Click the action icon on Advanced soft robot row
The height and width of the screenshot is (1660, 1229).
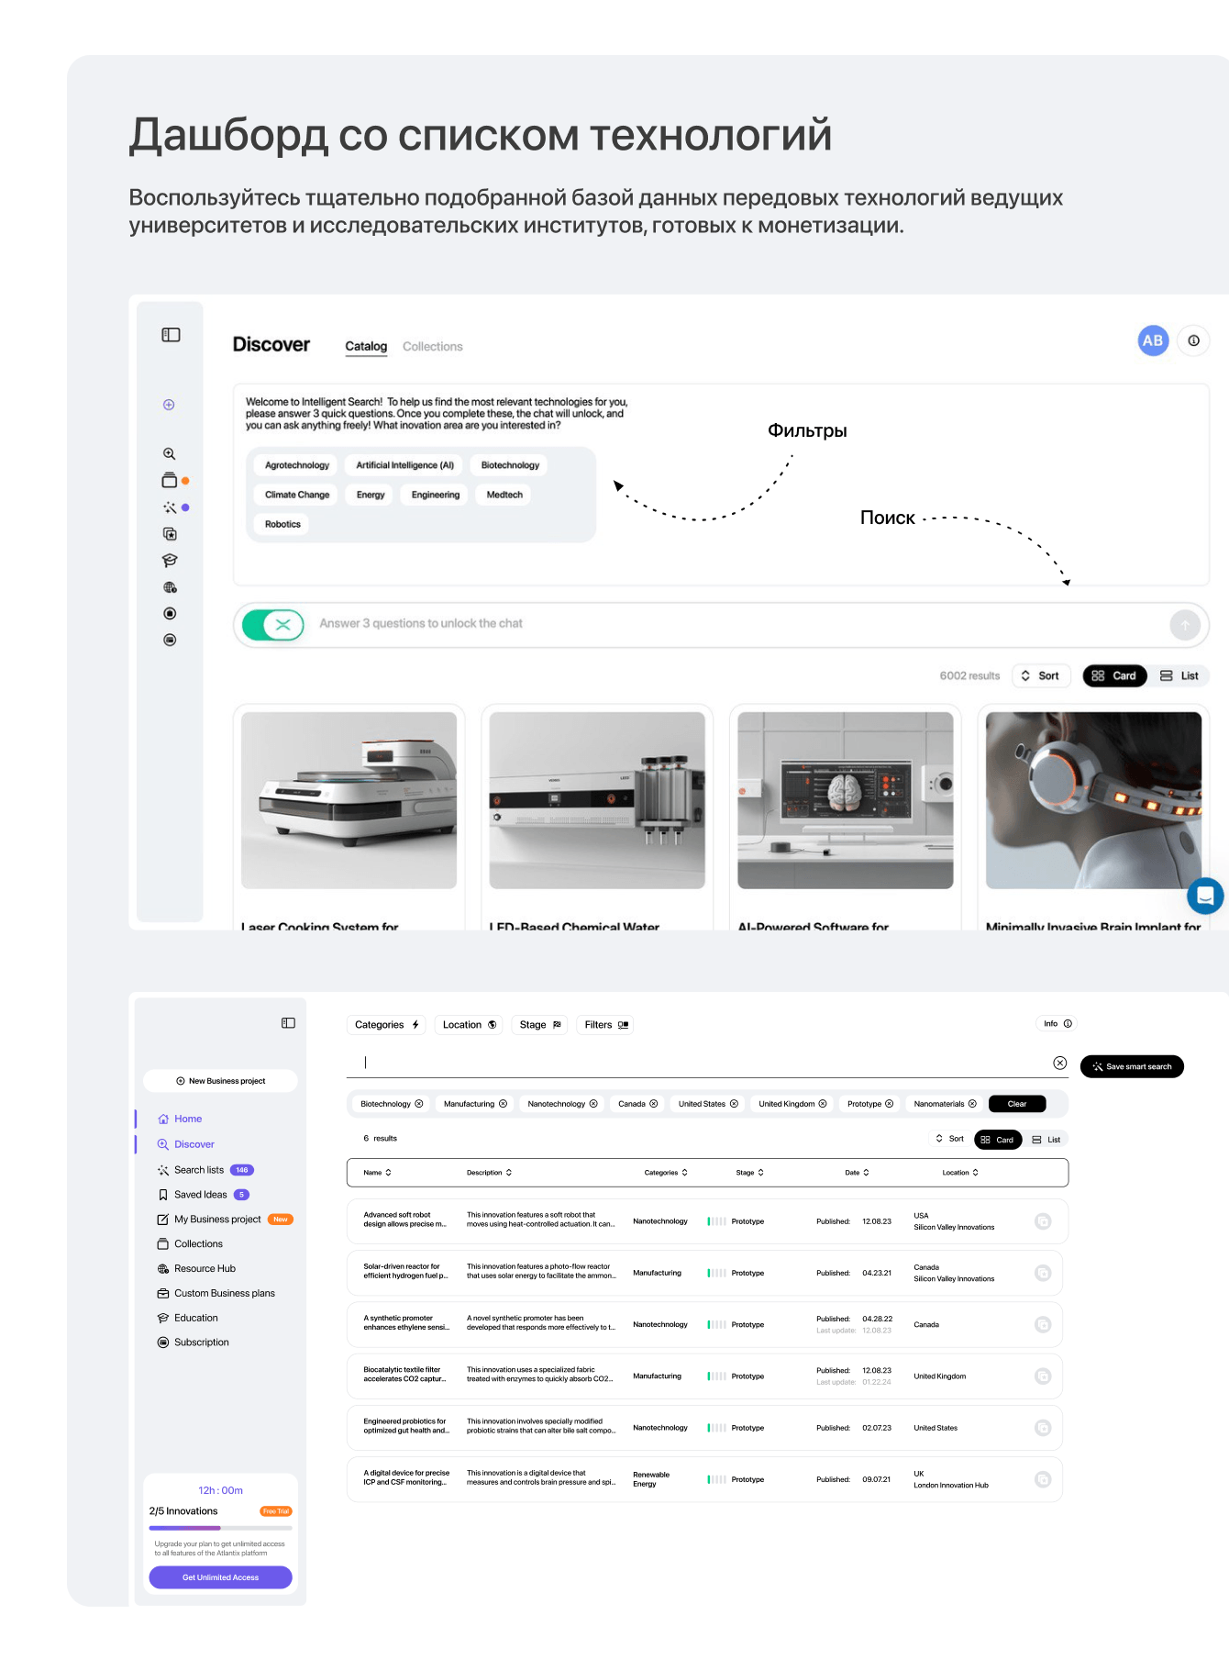pos(1043,1221)
